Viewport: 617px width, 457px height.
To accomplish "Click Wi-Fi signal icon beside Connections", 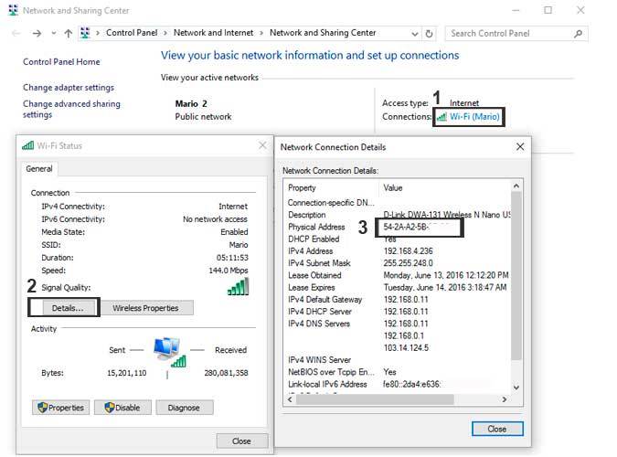I will [441, 117].
